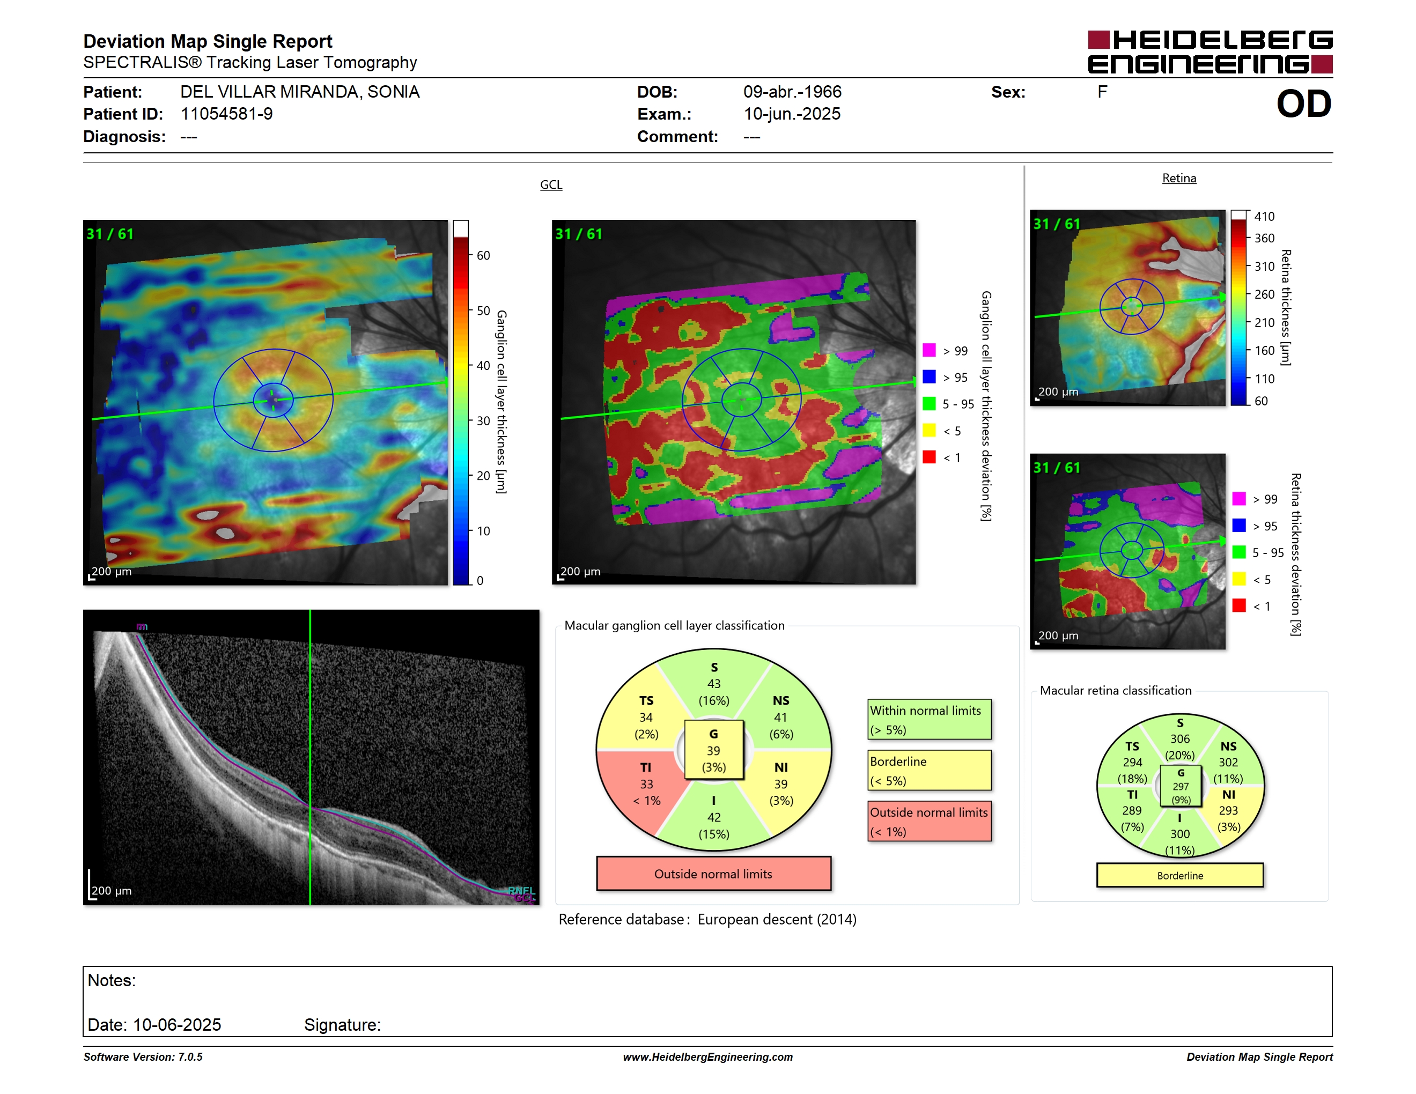Click the Deviation Map Single Report title

[x=208, y=41]
